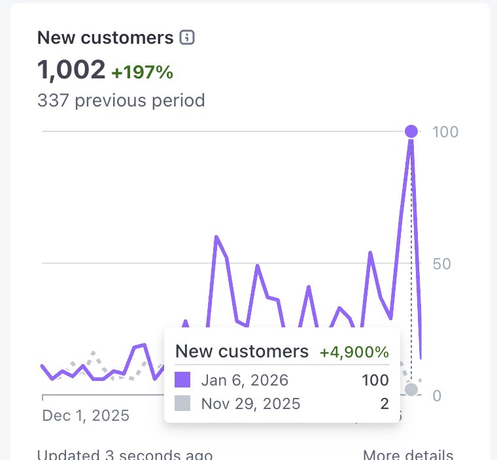Click the New customers card title
This screenshot has width=497, height=460.
click(x=105, y=38)
